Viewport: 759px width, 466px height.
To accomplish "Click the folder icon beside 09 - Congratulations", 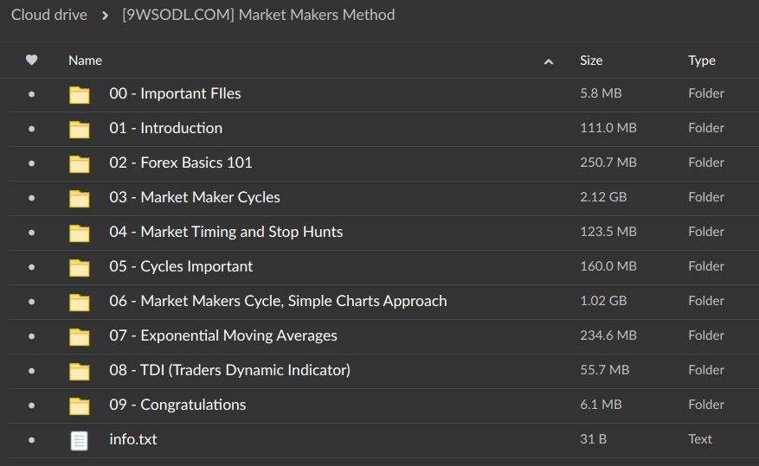I will click(x=80, y=405).
